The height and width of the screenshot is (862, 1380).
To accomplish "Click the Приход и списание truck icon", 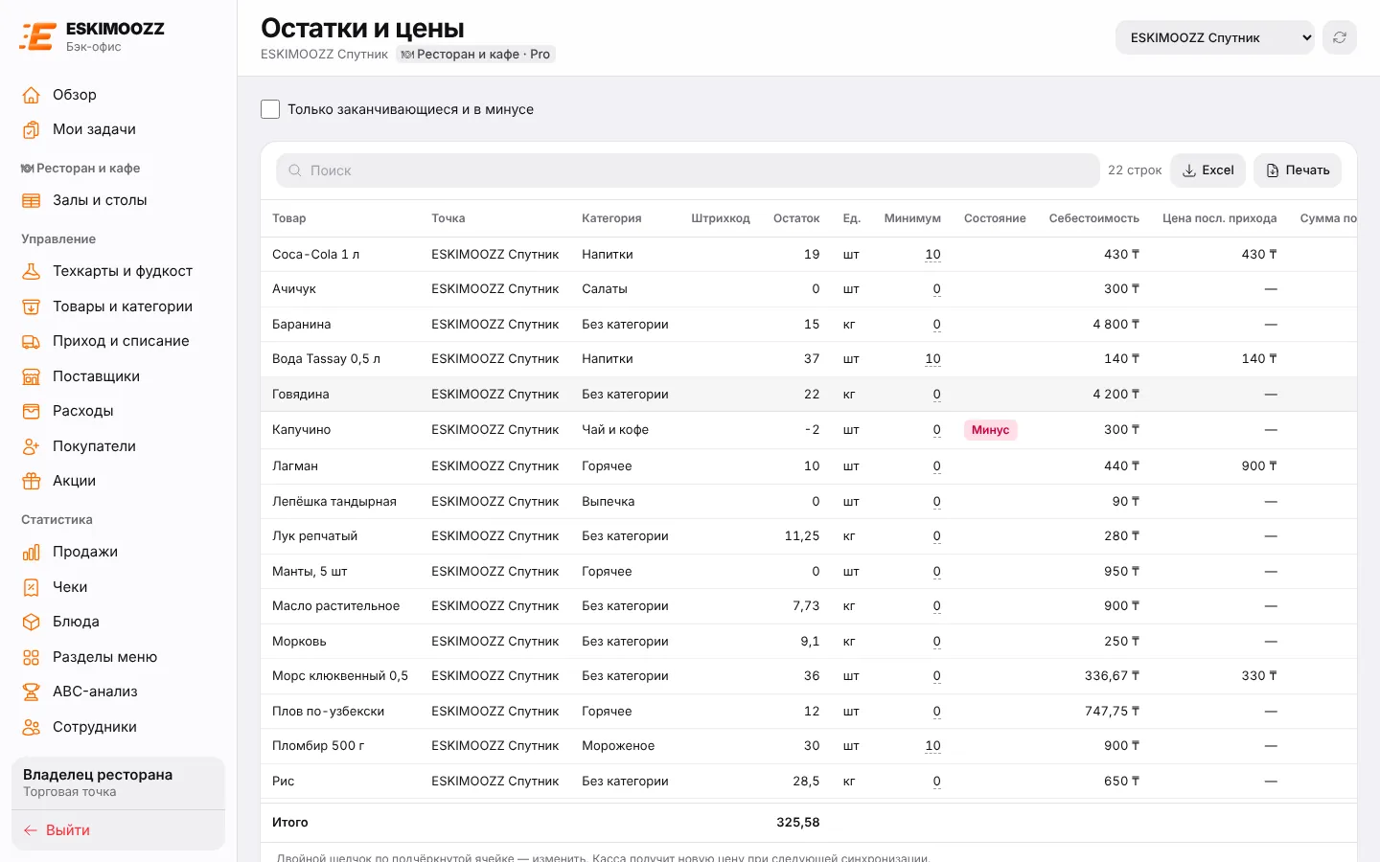I will point(32,341).
